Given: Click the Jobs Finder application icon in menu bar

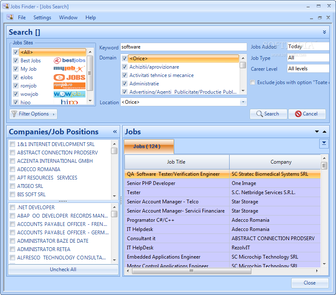Looking at the screenshot, I should point(10,17).
